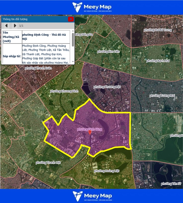The height and width of the screenshot is (203, 183).
Task: Click the popup vertical scrollbar thumb
Action: (x=73, y=40)
